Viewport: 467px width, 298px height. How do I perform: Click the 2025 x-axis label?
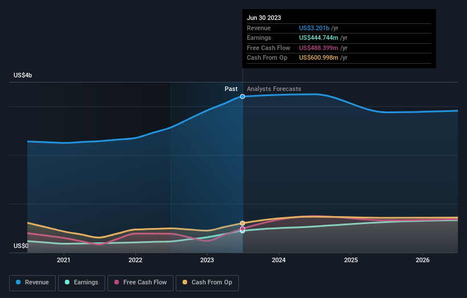(351, 260)
